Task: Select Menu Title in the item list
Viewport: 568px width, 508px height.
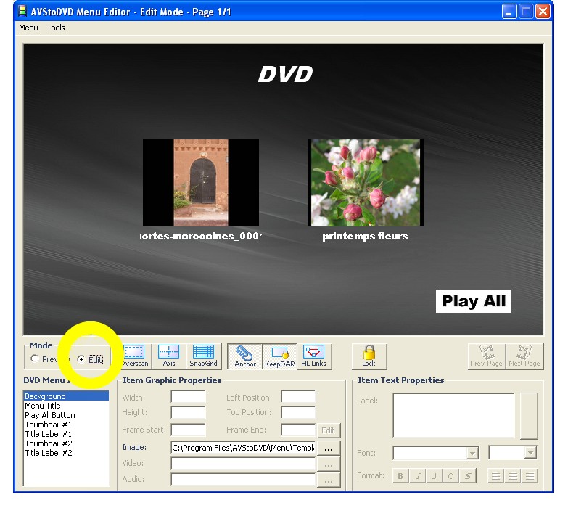Action: click(43, 406)
